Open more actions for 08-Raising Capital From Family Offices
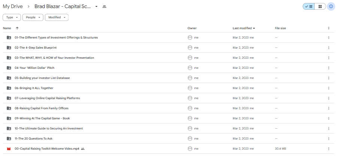 click(x=328, y=108)
